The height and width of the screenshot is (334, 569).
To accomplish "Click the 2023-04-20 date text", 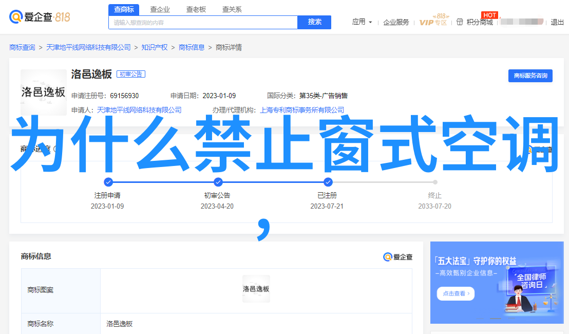I will tap(217, 206).
